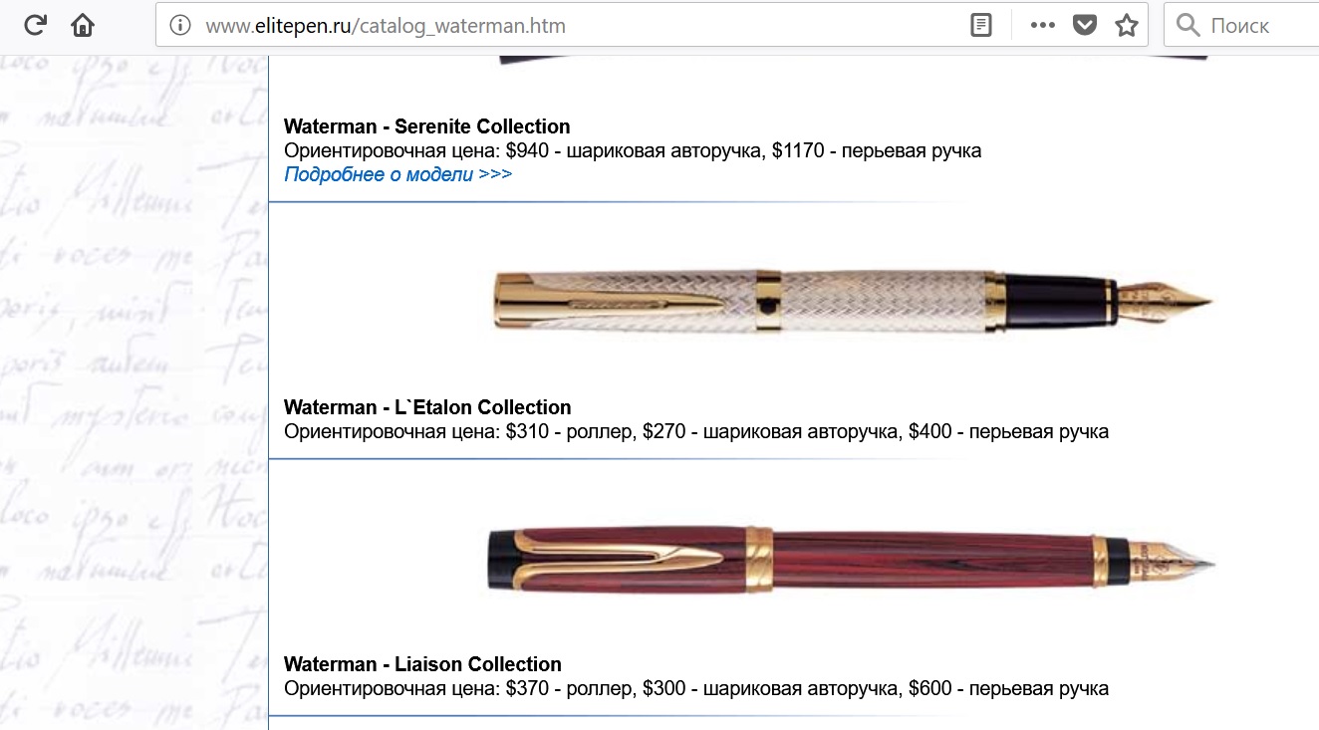This screenshot has width=1319, height=730.
Task: Save page to Pocket icon
Action: pyautogui.click(x=1085, y=25)
